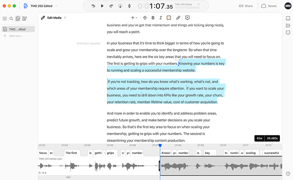Open search with the magnifier icon
This screenshot has width=293, height=180.
(11, 19)
